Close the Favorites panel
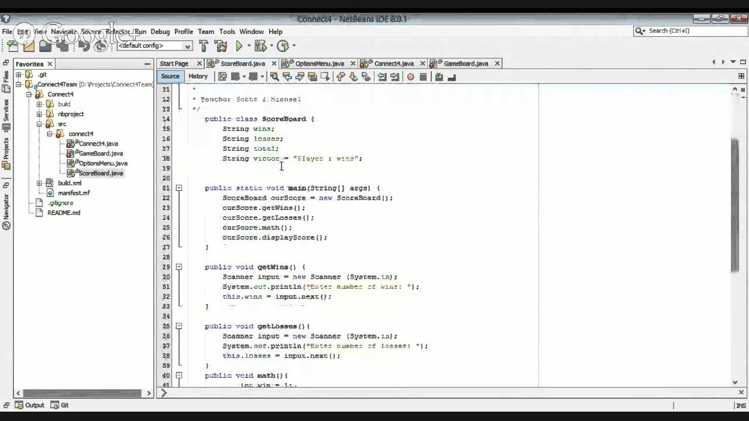 50,64
